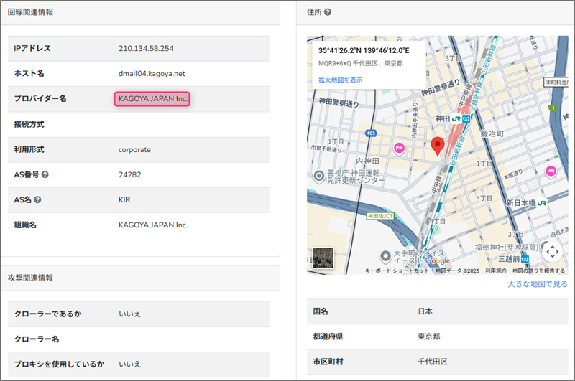Viewport: 575px width, 381px height.
Task: Switch to satellite view thumbnail
Action: (x=324, y=258)
